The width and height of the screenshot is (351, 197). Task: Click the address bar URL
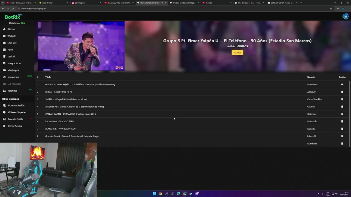click(x=34, y=8)
